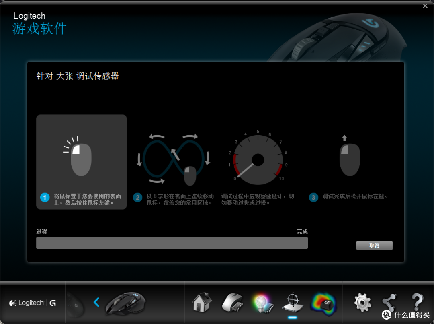434x324 pixels.
Task: Click the 进程 progress bar
Action: (x=172, y=243)
